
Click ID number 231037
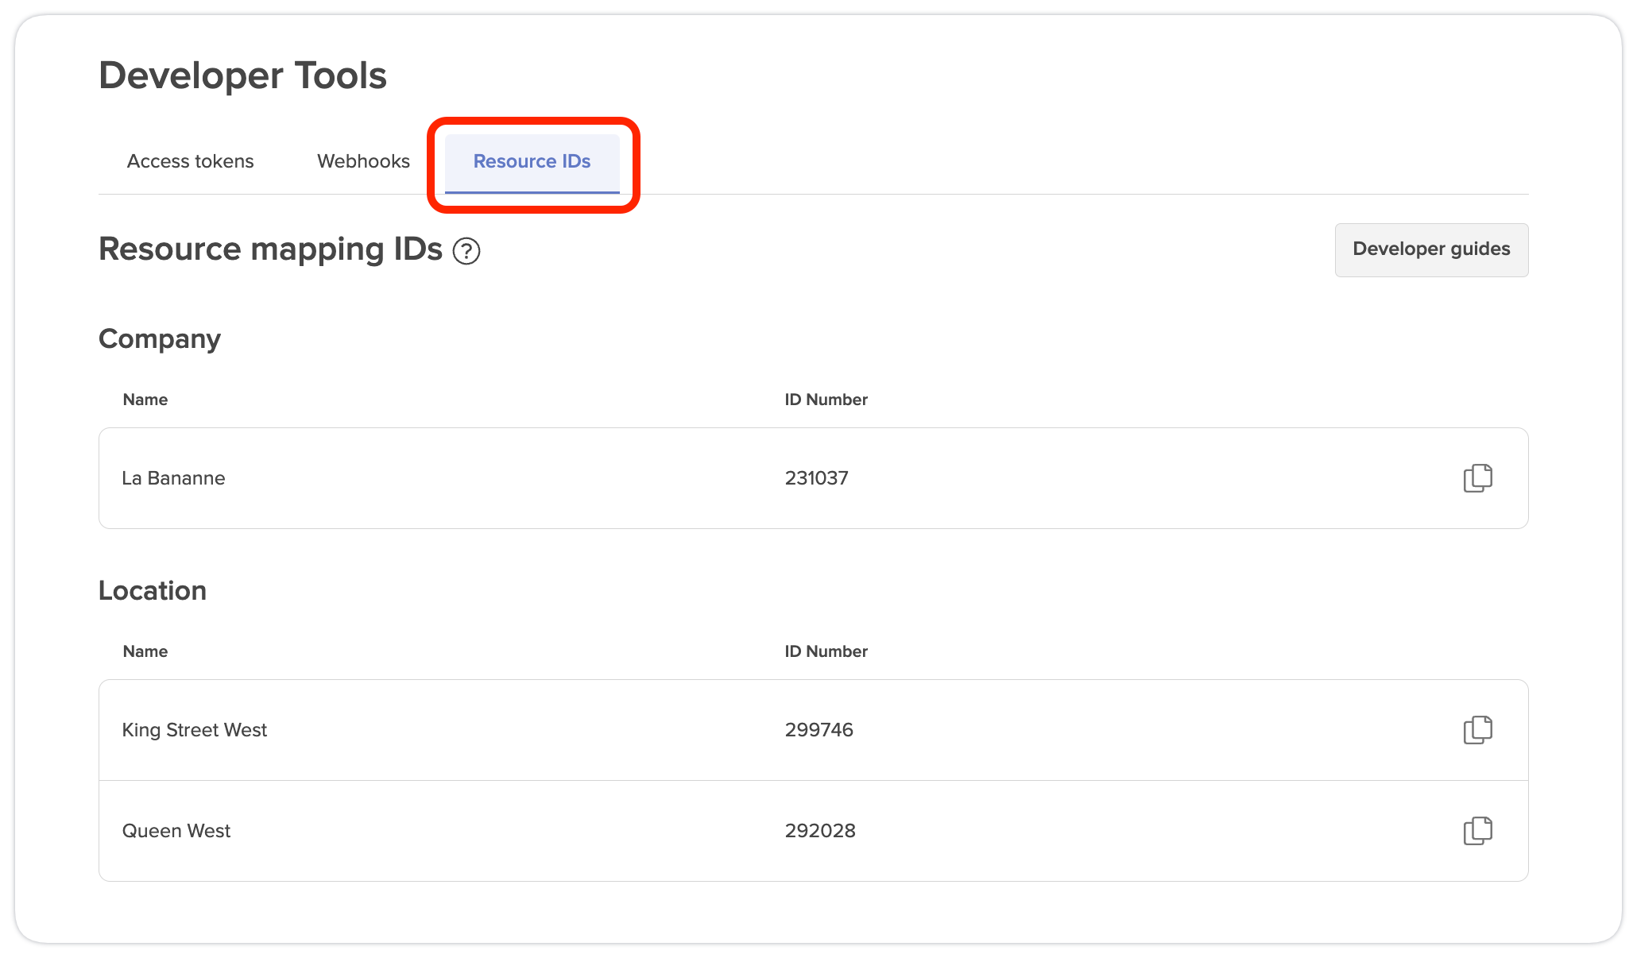tap(816, 478)
